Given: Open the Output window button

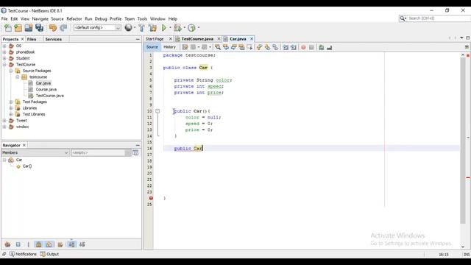Looking at the screenshot, I should pos(49,254).
